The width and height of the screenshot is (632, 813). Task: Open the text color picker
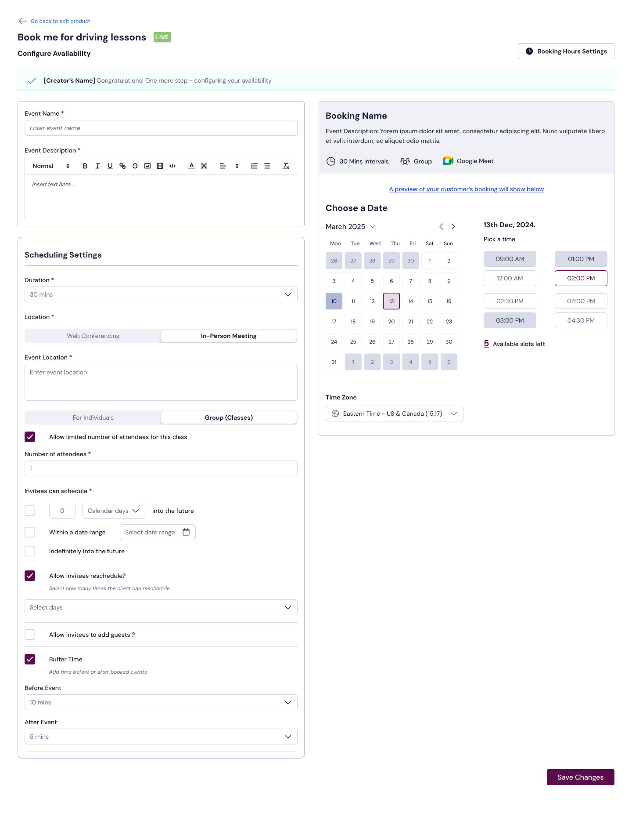coord(191,166)
